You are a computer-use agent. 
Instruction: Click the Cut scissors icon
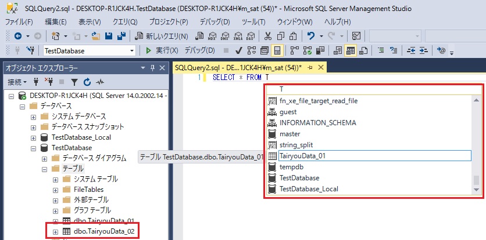click(x=268, y=36)
